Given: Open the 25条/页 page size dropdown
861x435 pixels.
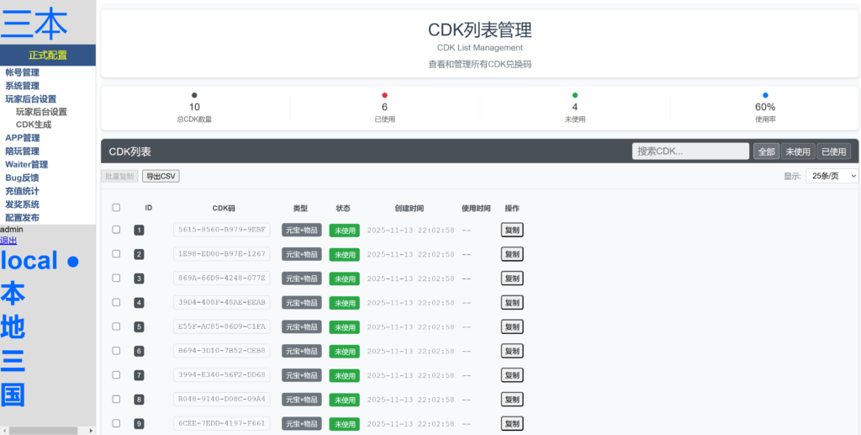Looking at the screenshot, I should point(831,176).
